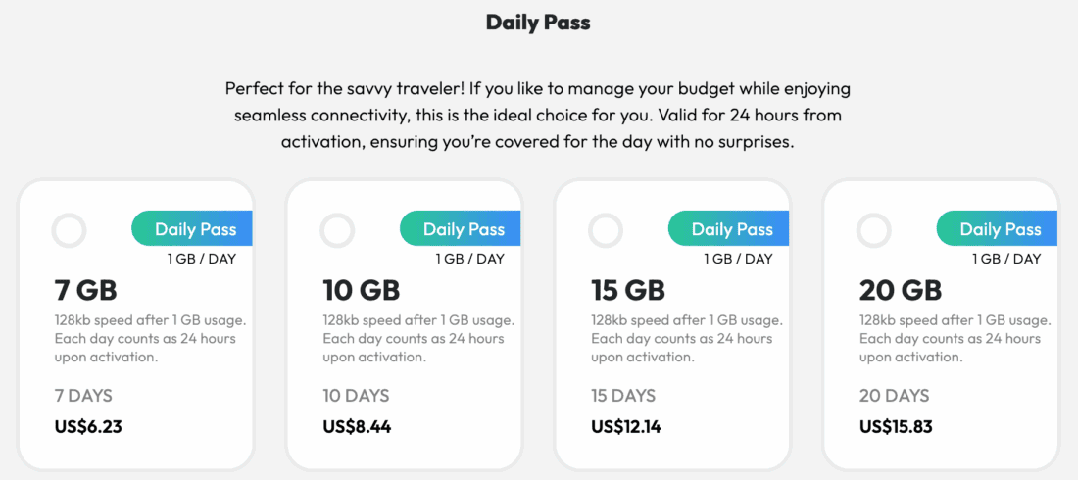1078x480 pixels.
Task: Pick the 20 GB plan radio button
Action: tap(874, 231)
